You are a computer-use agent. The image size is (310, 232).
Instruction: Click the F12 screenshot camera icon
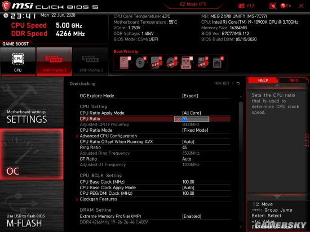241,6
